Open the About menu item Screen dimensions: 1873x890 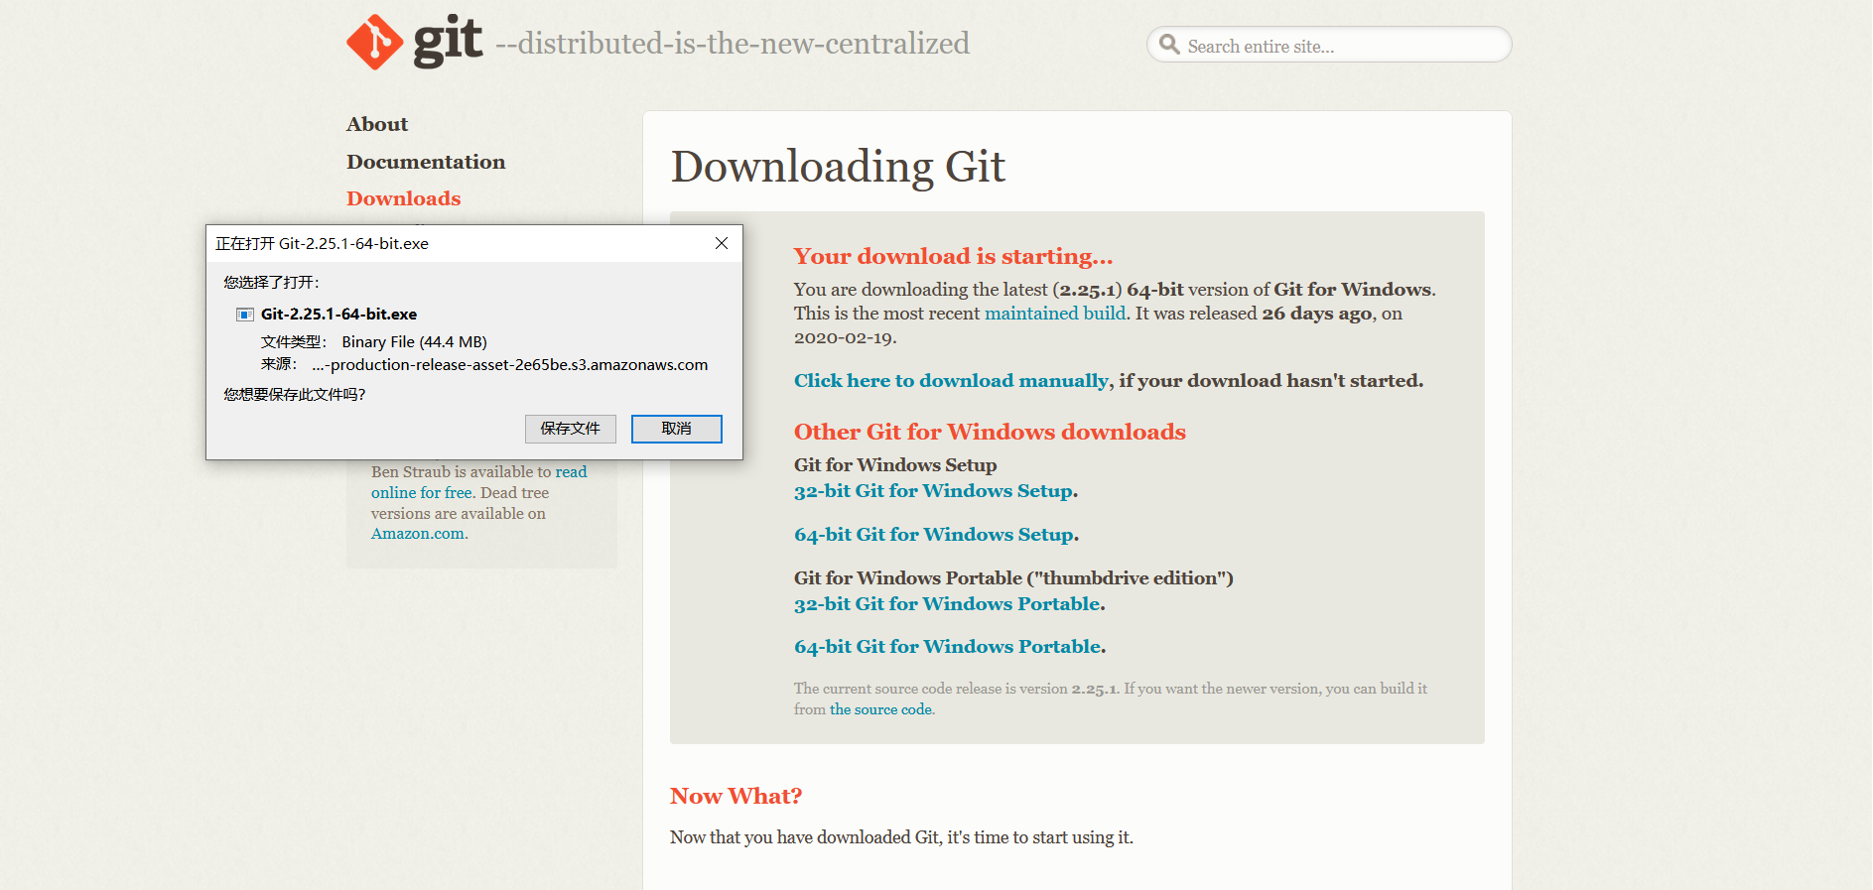click(377, 124)
